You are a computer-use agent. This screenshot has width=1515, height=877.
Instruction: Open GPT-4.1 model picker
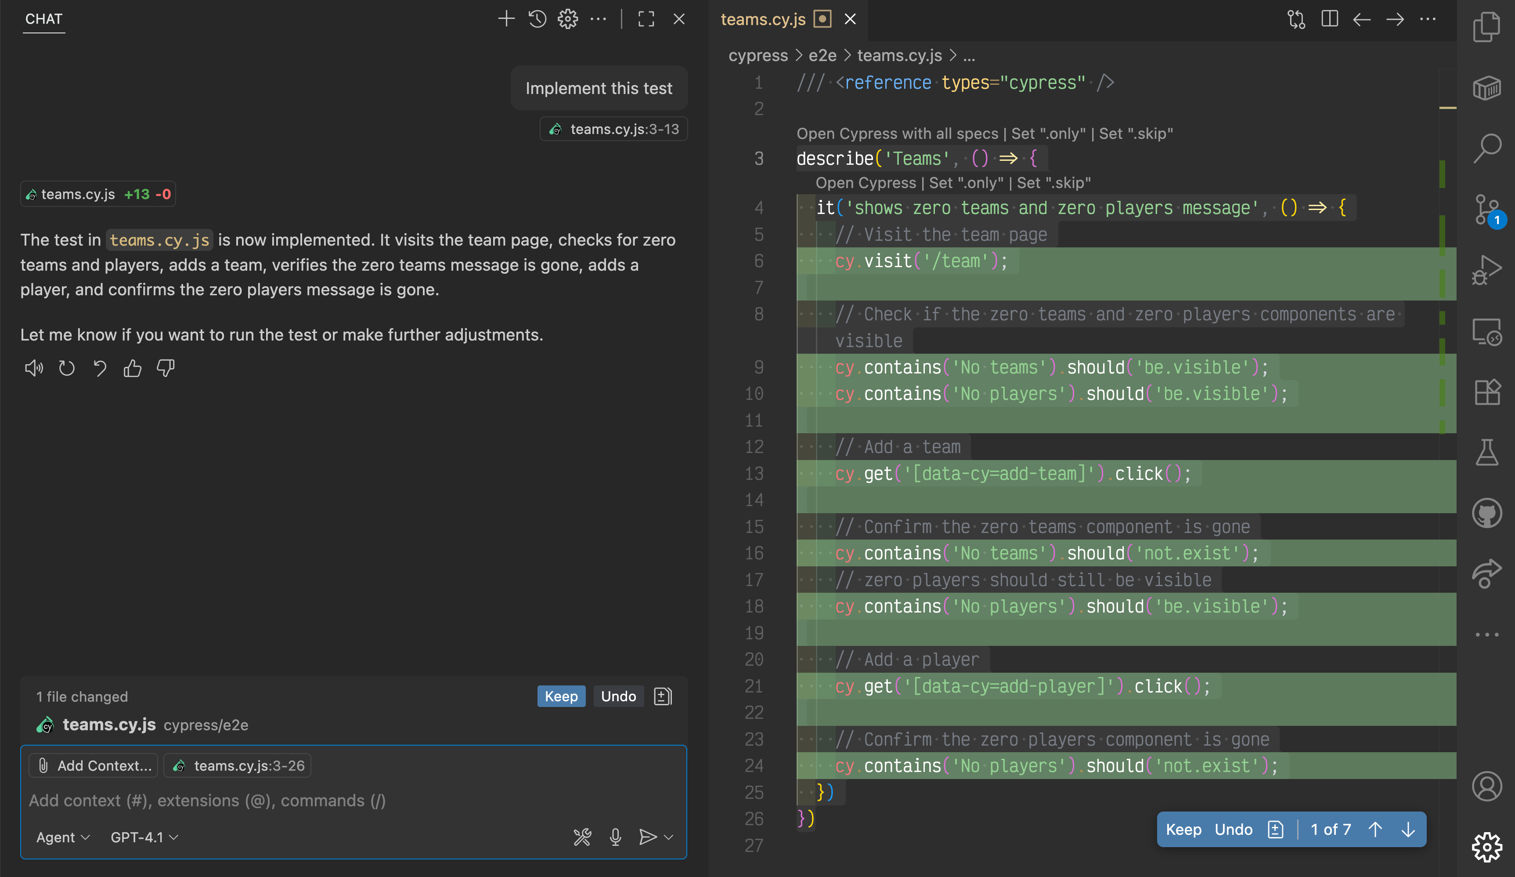pos(144,837)
